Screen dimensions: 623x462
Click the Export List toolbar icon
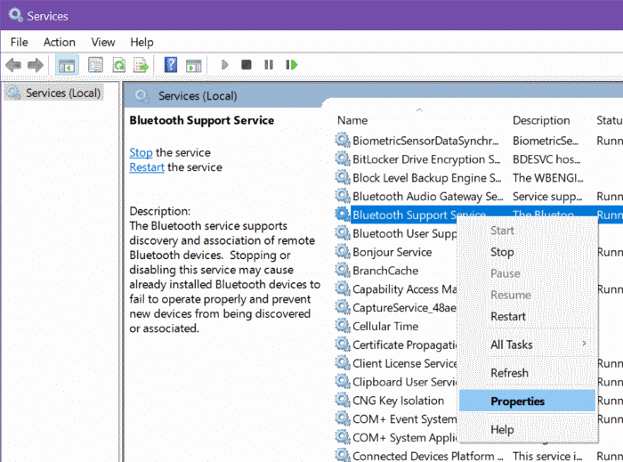pyautogui.click(x=141, y=65)
